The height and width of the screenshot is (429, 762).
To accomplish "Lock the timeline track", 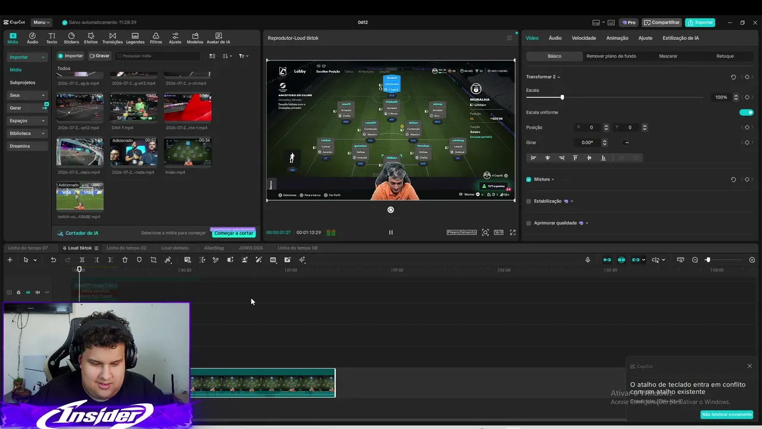I will (18, 293).
